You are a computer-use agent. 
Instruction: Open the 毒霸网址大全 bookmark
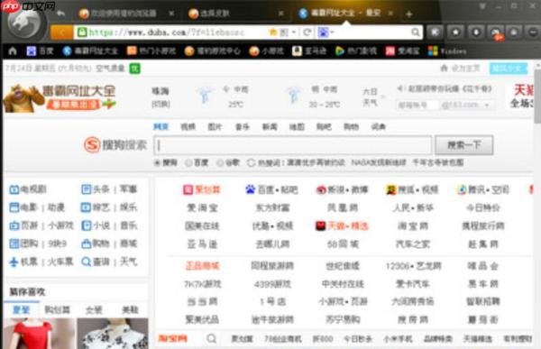[91, 51]
